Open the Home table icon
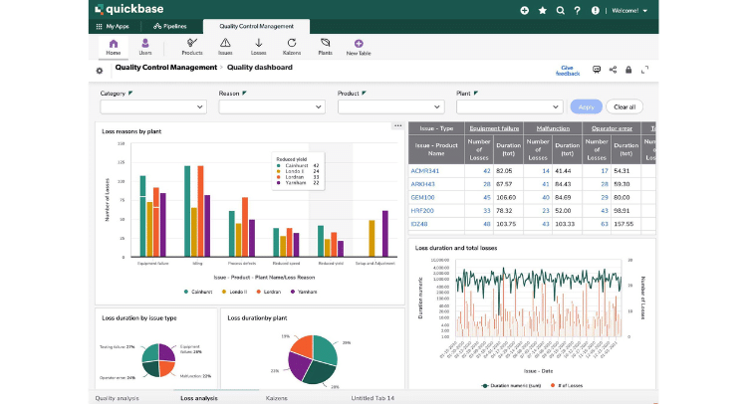 [114, 44]
